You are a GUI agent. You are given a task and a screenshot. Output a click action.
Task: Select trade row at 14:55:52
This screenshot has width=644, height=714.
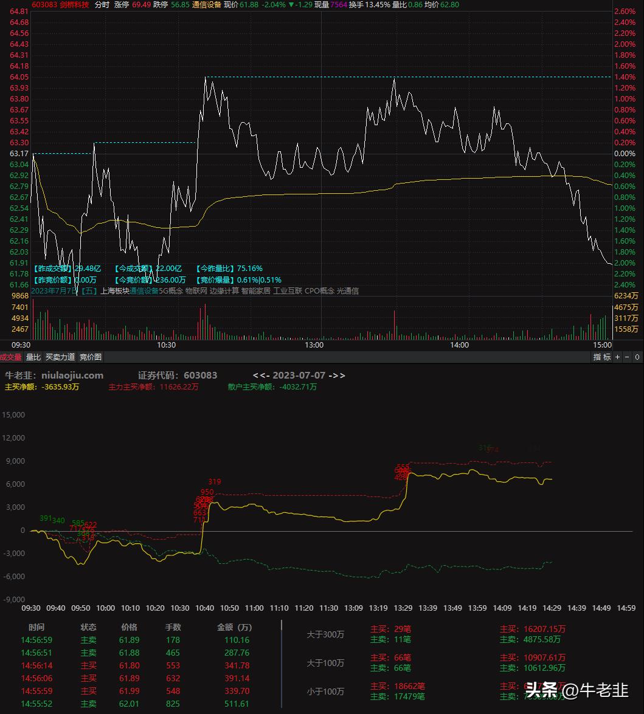tap(136, 704)
